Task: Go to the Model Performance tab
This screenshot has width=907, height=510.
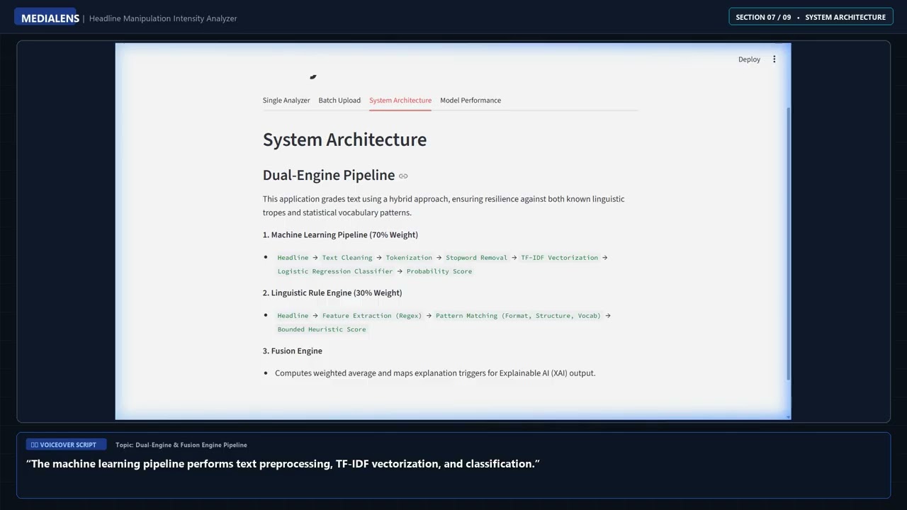Action: click(x=471, y=101)
